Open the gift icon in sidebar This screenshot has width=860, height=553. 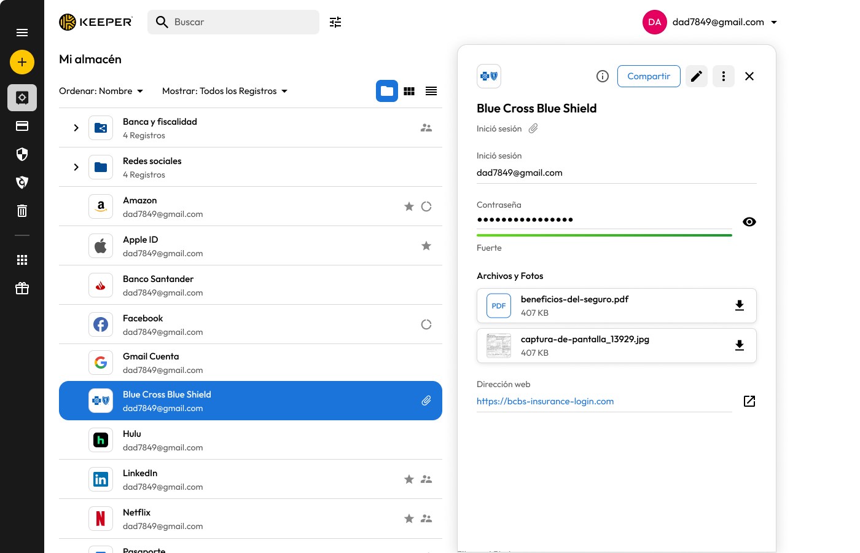click(22, 288)
